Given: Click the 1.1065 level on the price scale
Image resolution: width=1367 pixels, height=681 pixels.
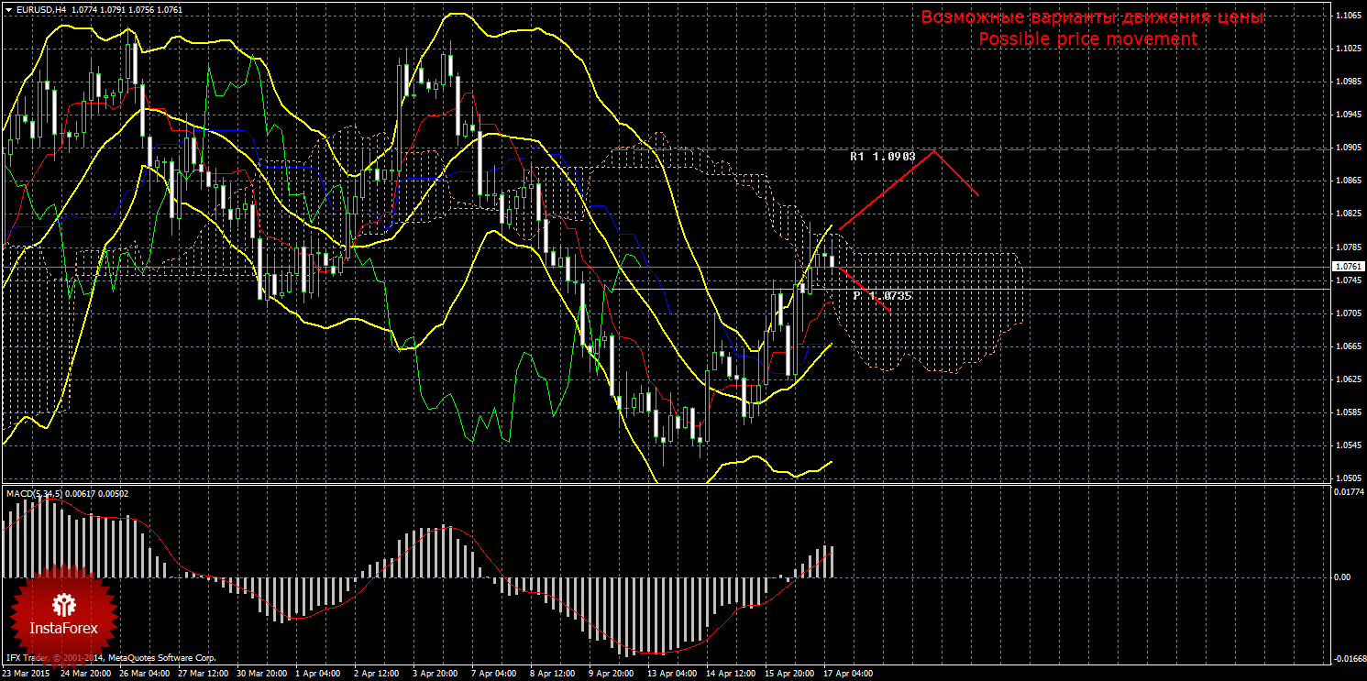Looking at the screenshot, I should coord(1348,16).
